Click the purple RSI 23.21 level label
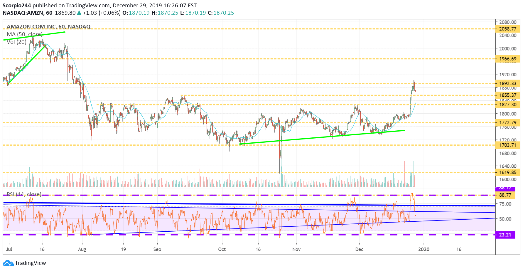 click(x=505, y=235)
